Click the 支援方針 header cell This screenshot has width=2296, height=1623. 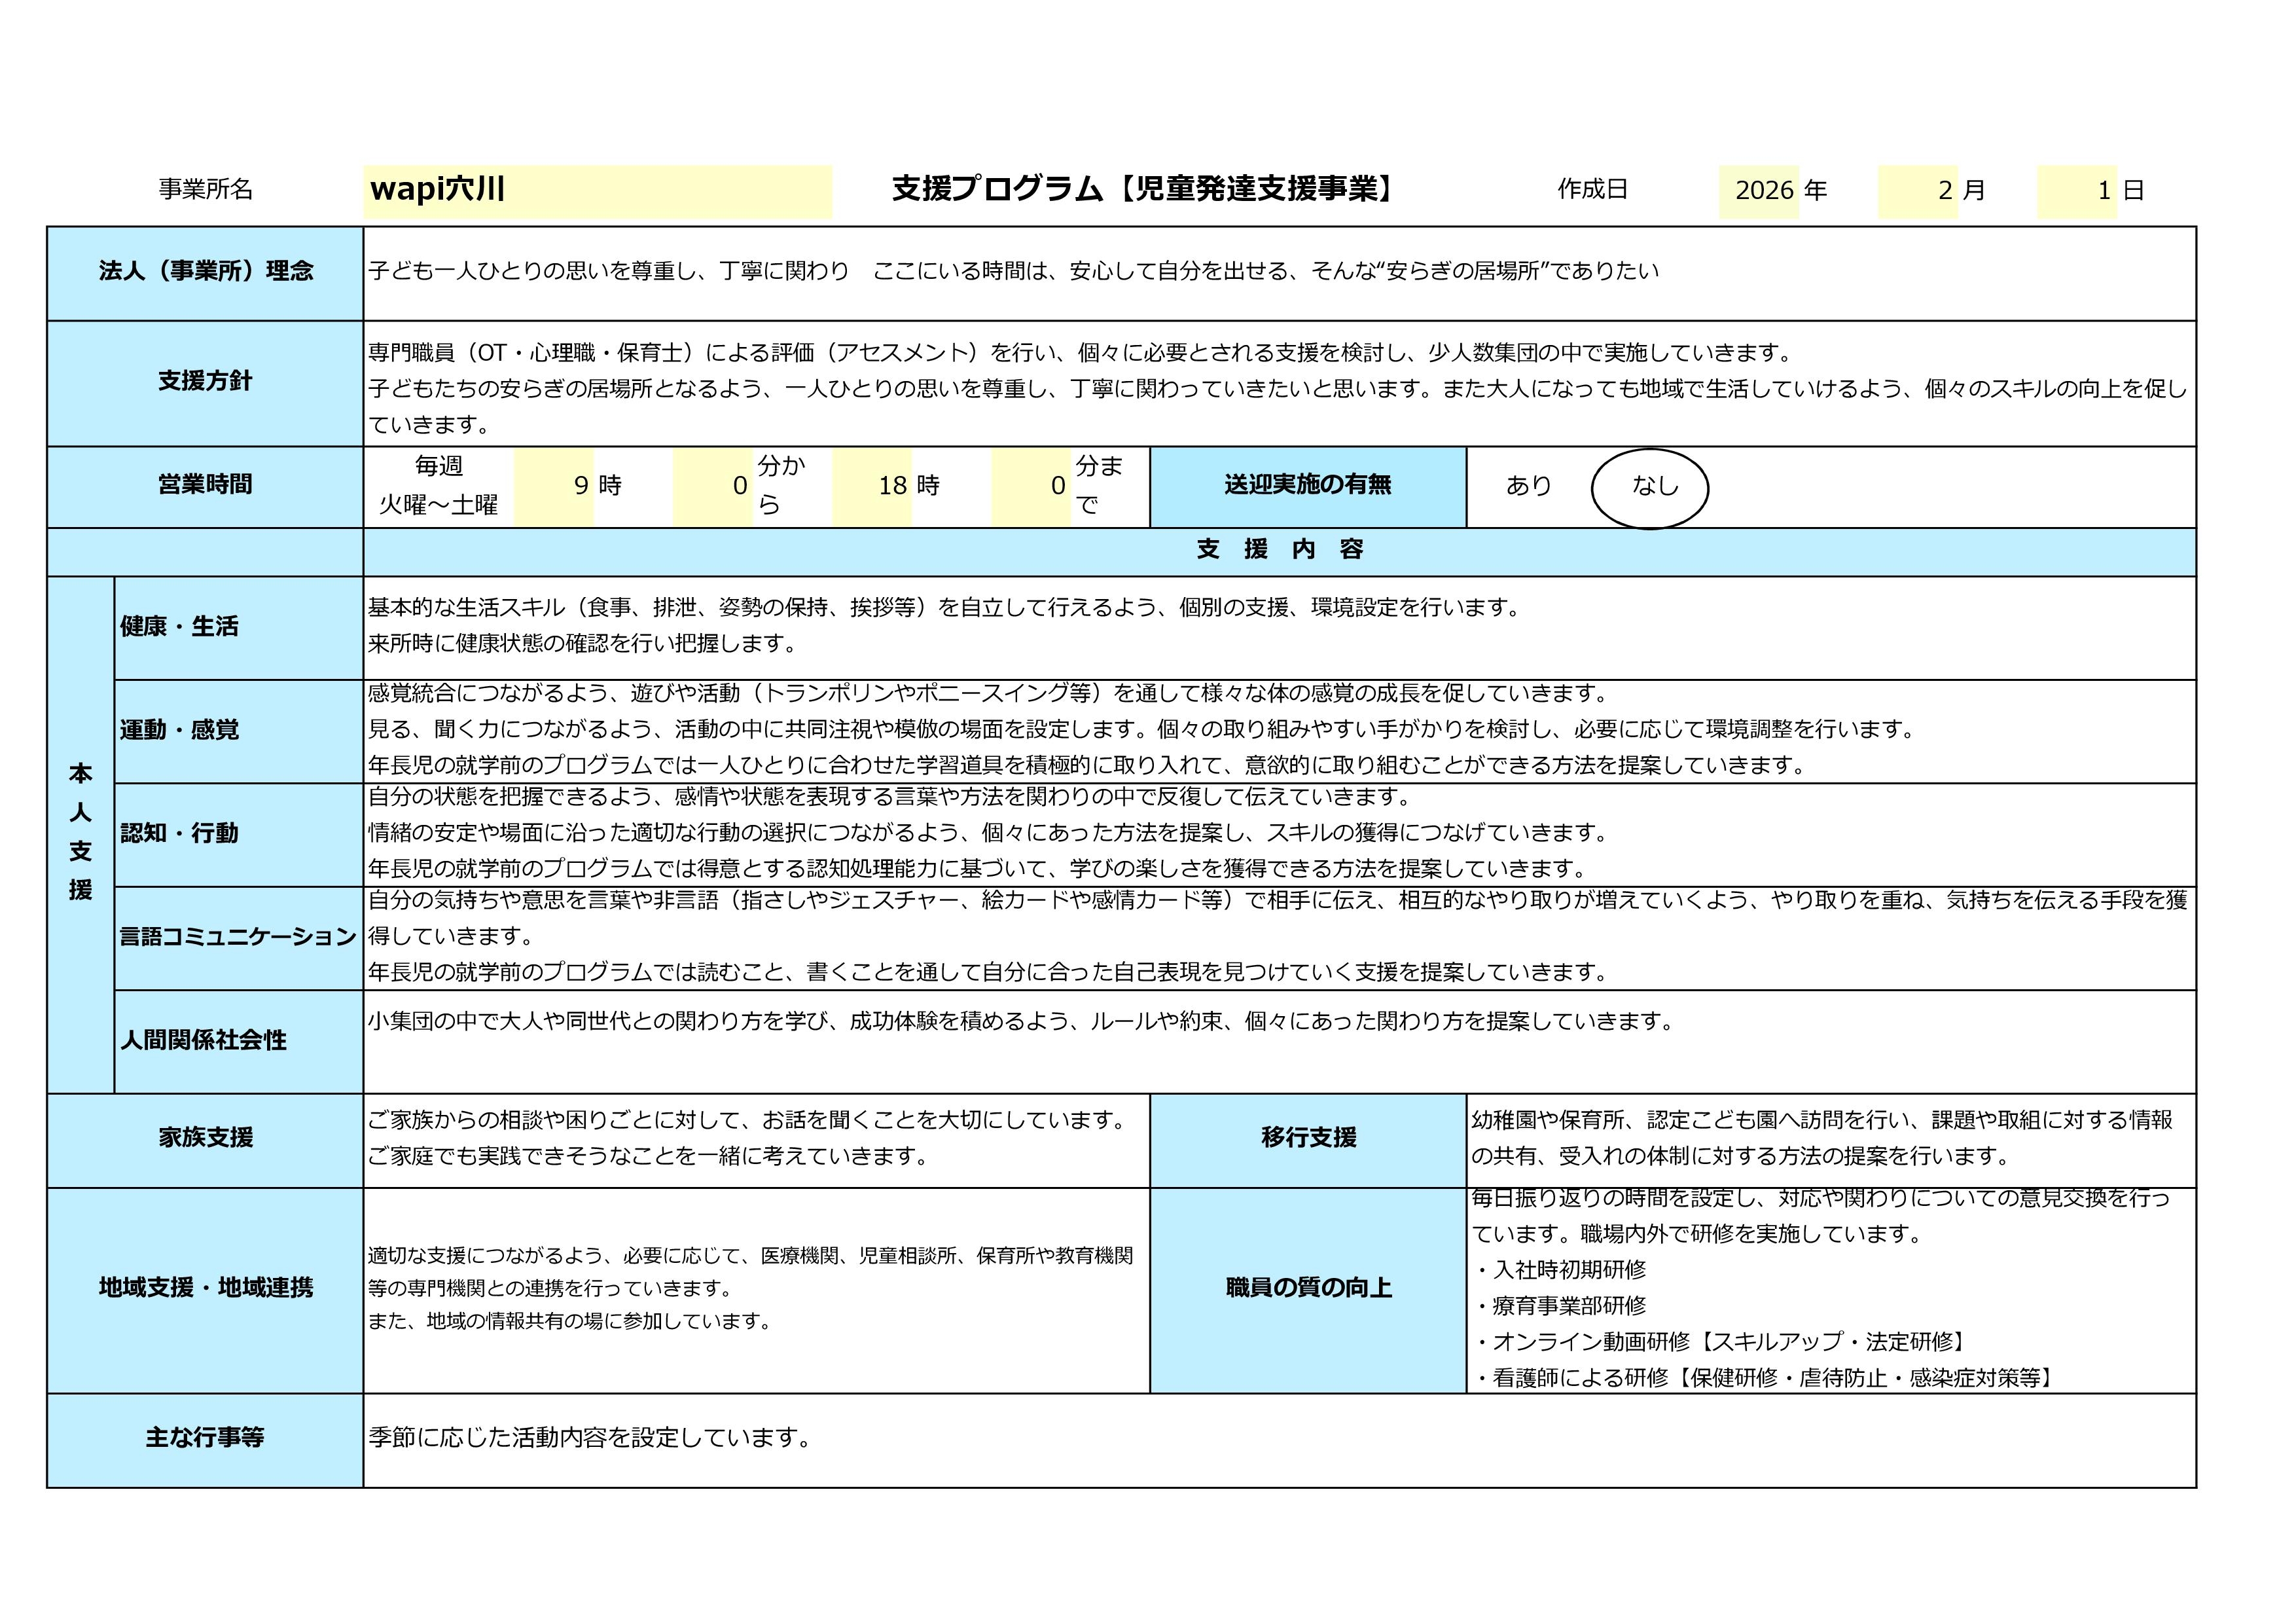(x=205, y=382)
